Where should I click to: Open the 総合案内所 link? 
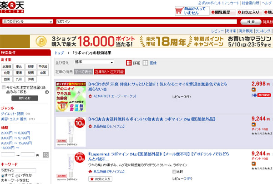250,3
